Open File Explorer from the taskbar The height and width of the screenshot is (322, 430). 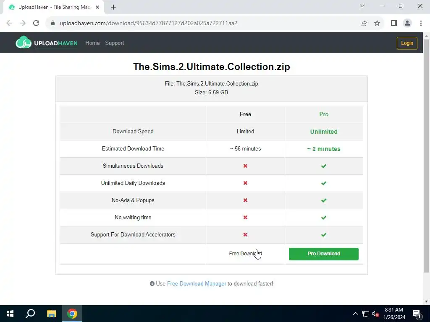pos(51,314)
